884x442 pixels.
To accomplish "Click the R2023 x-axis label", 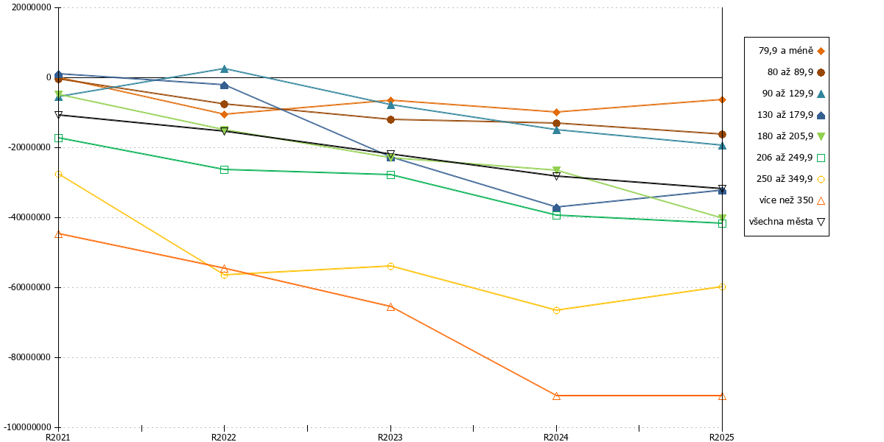I will [x=390, y=437].
